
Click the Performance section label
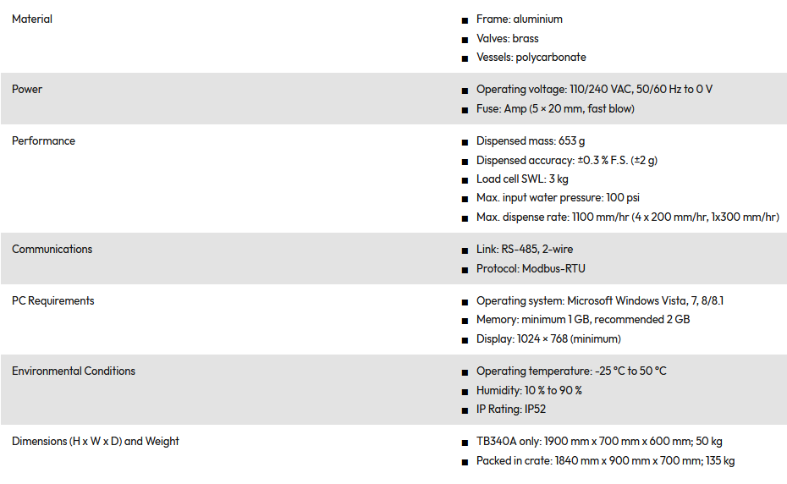[43, 141]
